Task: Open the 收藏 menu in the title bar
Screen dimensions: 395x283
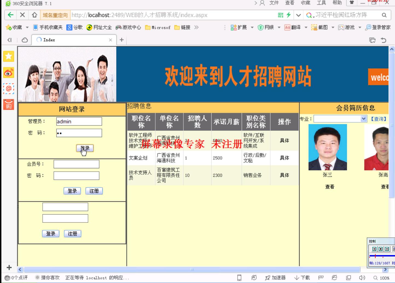Action: pos(306,3)
